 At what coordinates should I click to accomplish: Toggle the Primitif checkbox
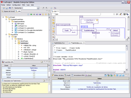[x=34, y=75]
